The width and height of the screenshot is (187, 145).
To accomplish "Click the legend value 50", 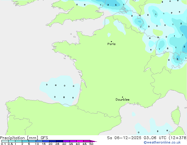I will tap(91, 144).
